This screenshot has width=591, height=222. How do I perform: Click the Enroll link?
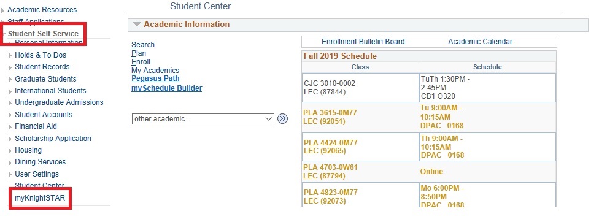(x=141, y=62)
